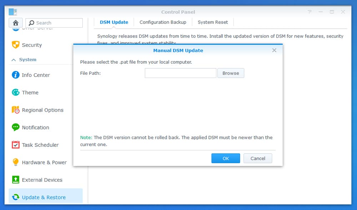The width and height of the screenshot is (357, 210).
Task: Open Info Center icon
Action: point(15,75)
